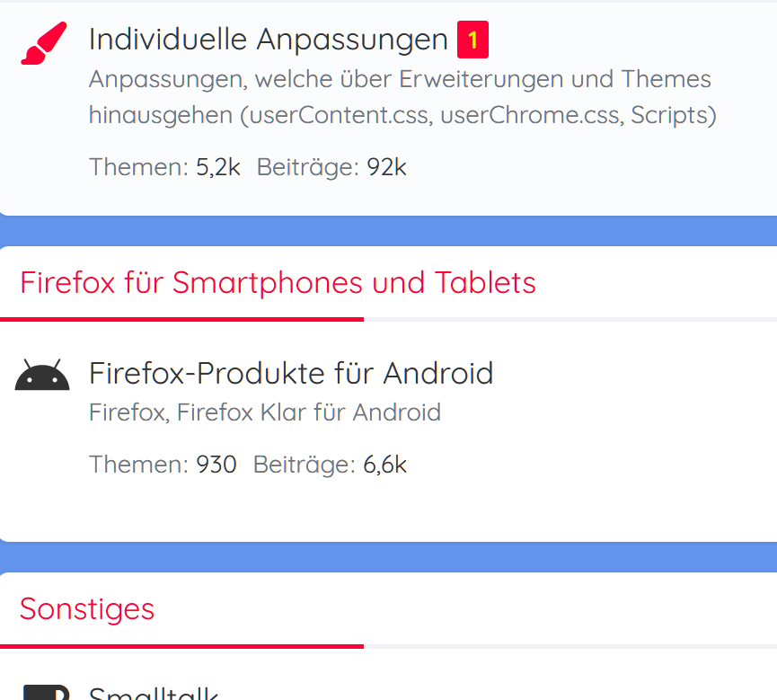Click red underline below Smartphones und Tablets heading
Image resolution: width=777 pixels, height=700 pixels.
(x=181, y=319)
